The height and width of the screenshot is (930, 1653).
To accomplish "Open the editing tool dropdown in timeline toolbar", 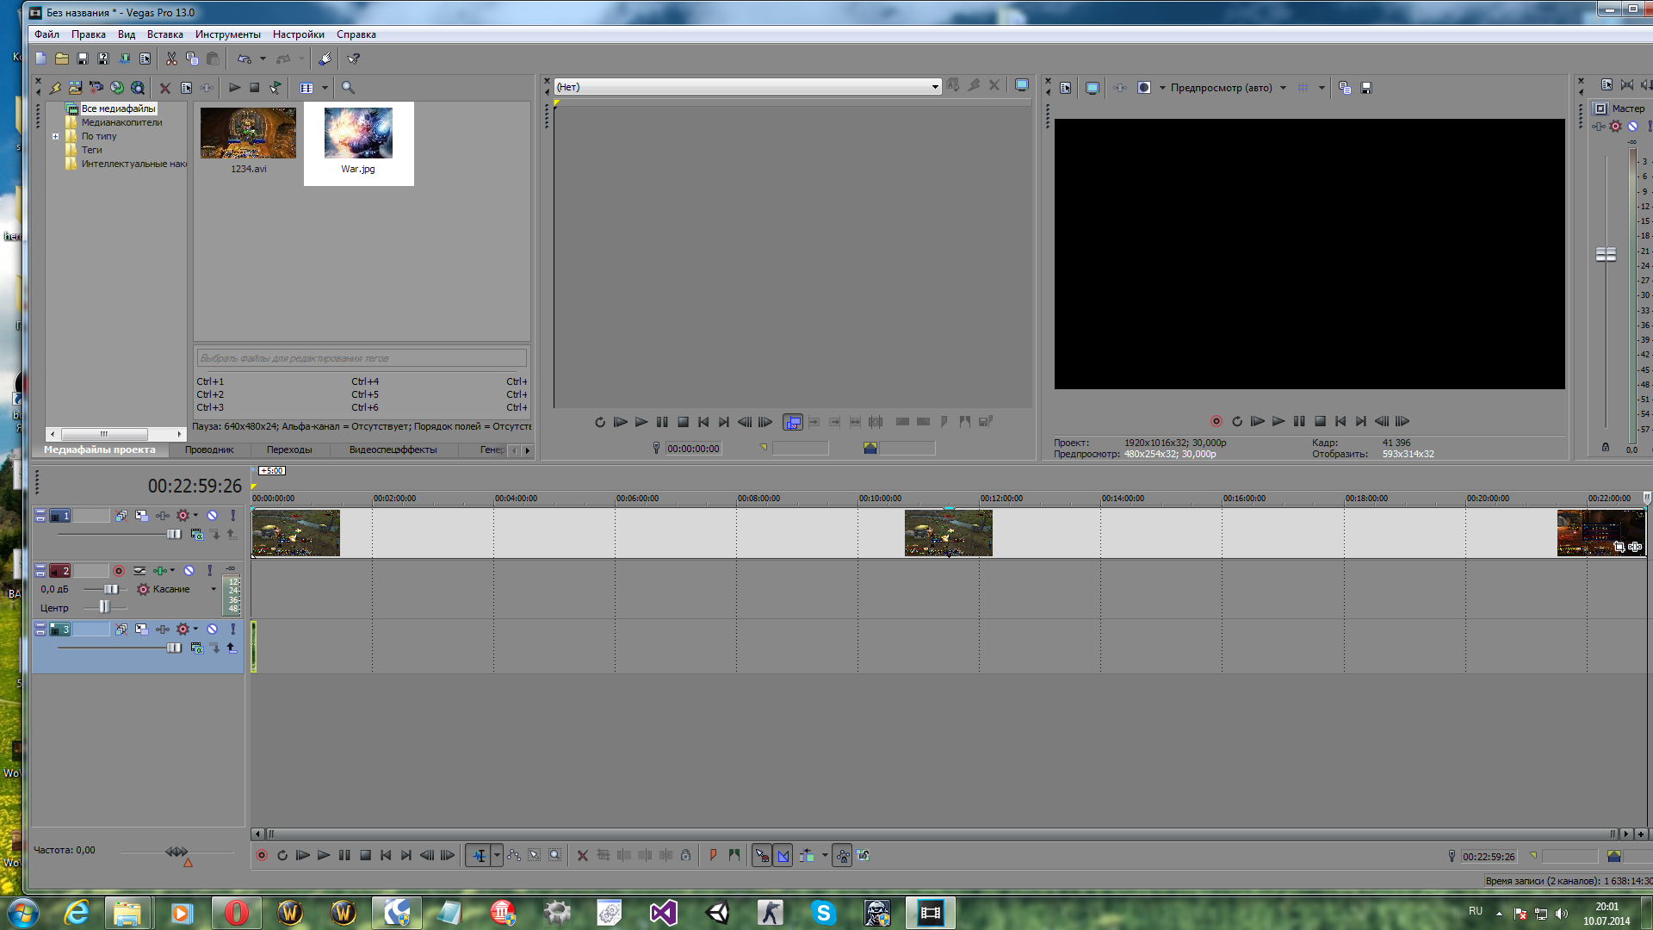I will [497, 855].
